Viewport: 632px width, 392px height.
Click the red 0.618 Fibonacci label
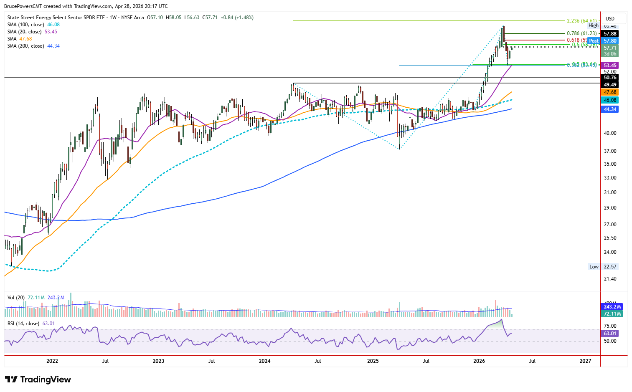coord(577,40)
